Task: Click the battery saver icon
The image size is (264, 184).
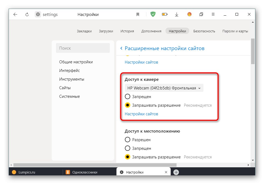Action: 165,14
